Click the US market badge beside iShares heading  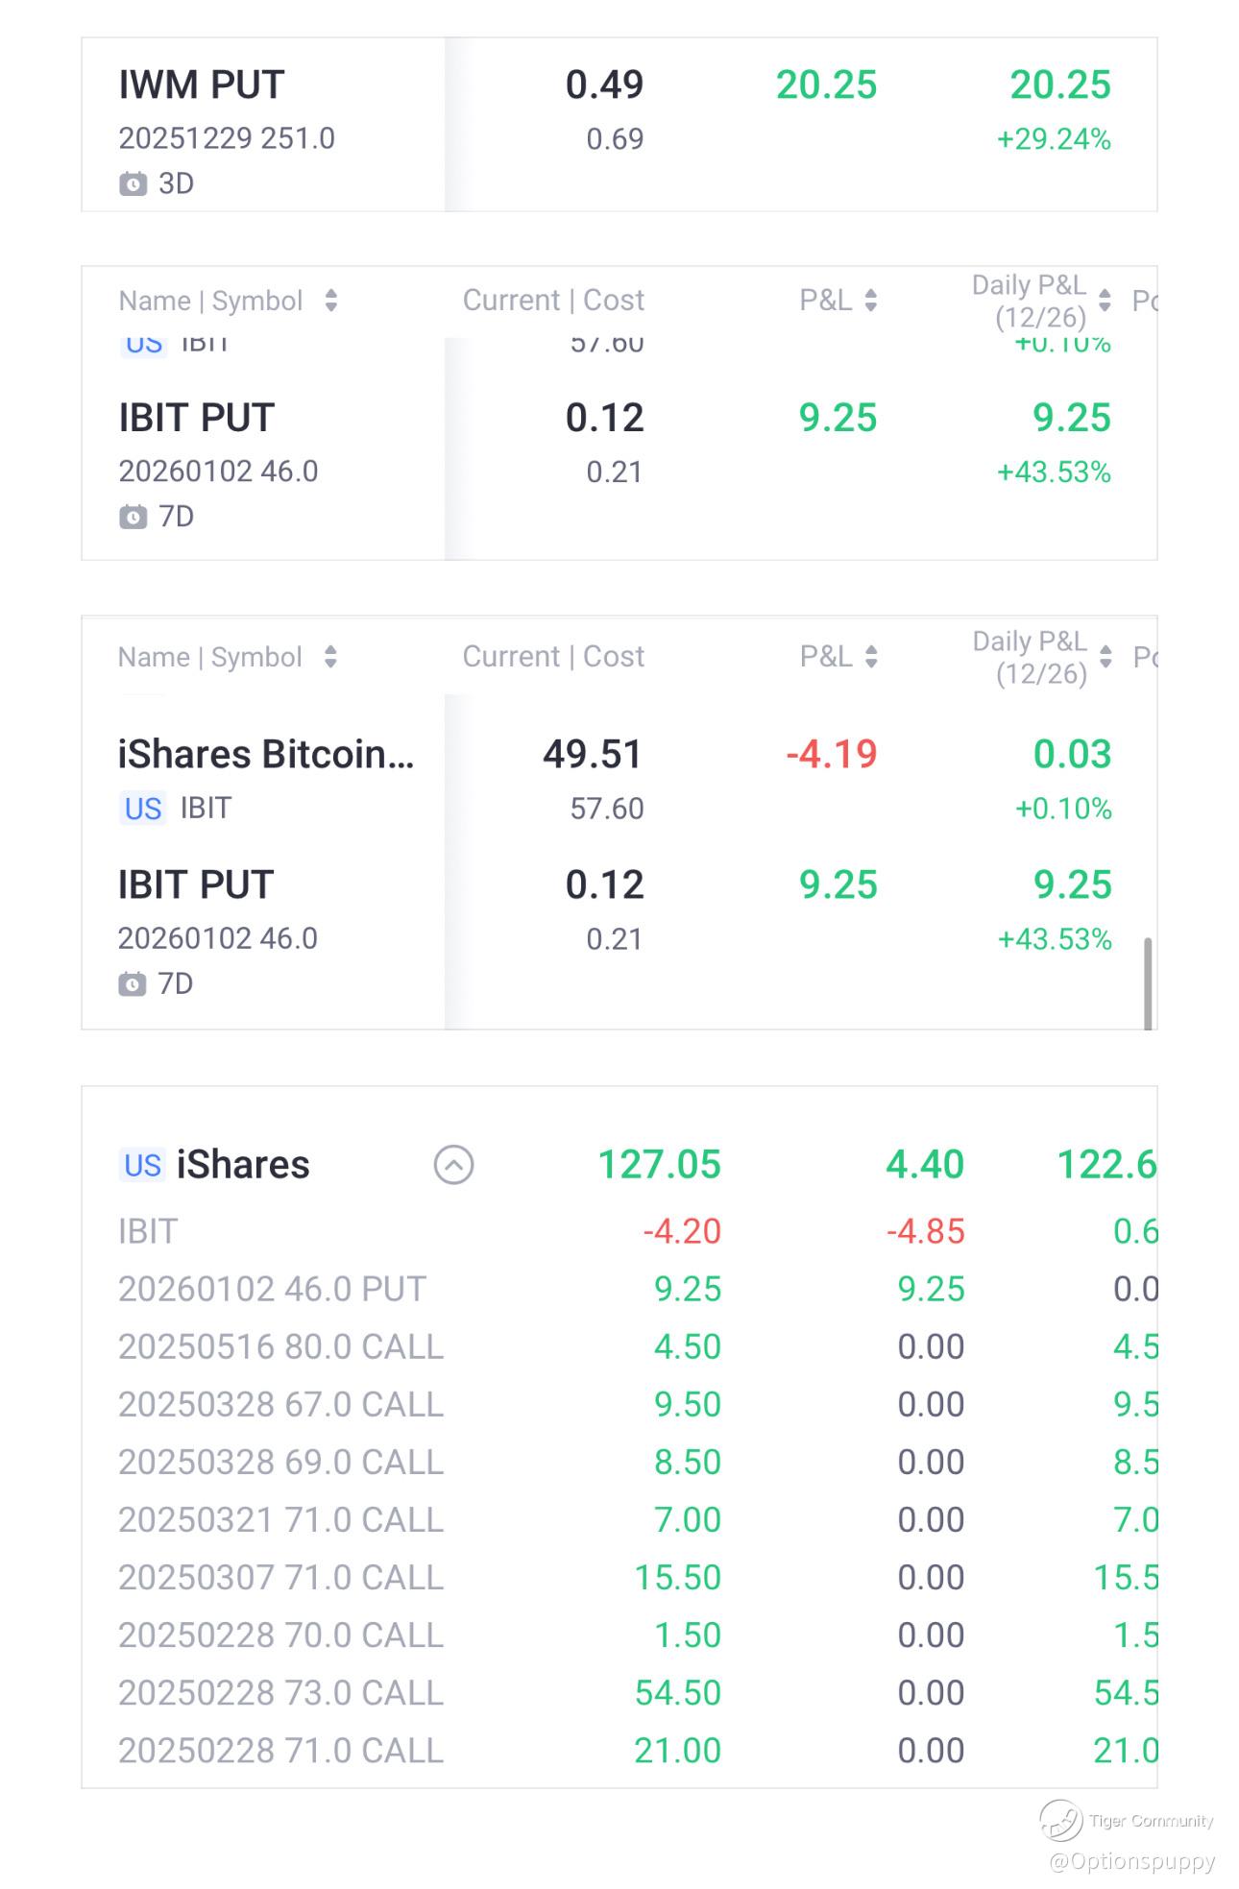142,1165
